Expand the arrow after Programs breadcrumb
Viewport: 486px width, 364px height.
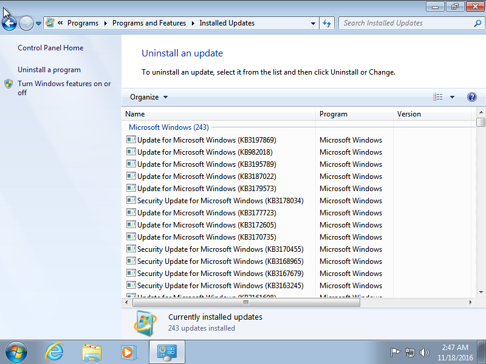105,23
